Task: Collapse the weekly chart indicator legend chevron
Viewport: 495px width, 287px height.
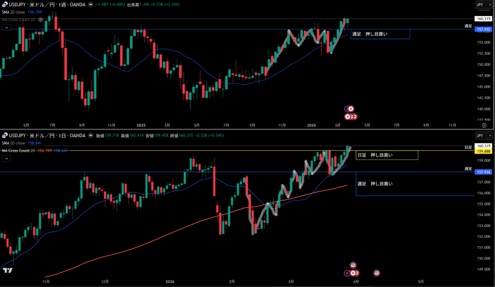Action: [6, 28]
